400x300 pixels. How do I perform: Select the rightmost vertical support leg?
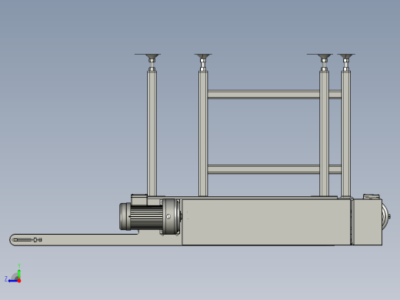click(x=346, y=133)
